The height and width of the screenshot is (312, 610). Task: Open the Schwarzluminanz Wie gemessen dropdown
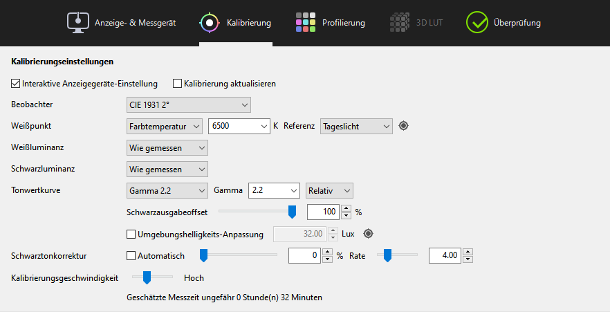(167, 169)
